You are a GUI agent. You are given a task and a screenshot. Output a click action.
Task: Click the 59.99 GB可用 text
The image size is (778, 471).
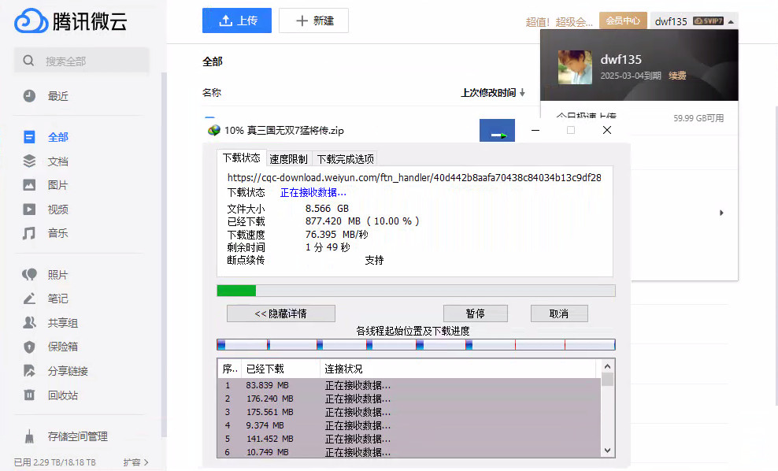[698, 118]
